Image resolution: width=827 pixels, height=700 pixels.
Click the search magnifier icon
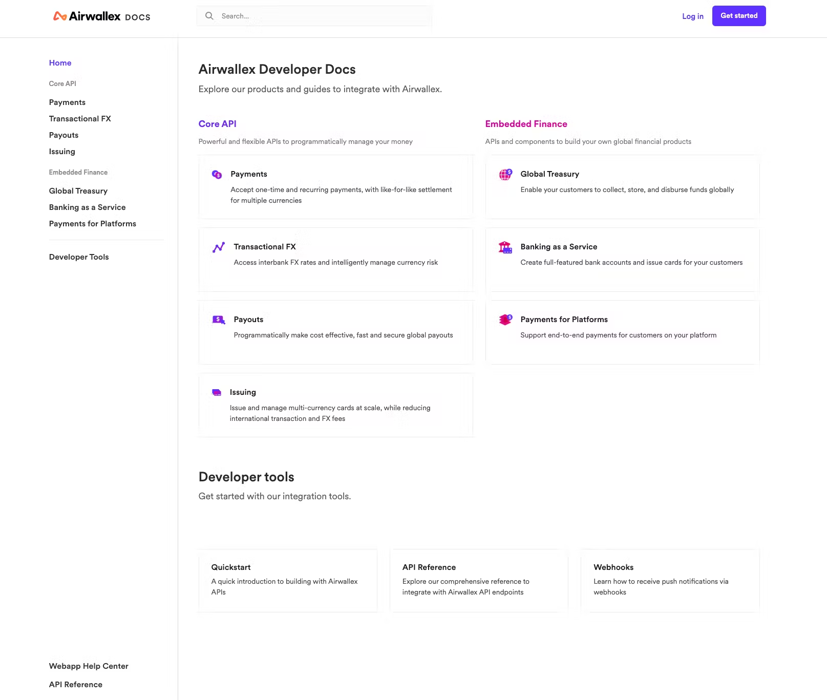tap(209, 16)
